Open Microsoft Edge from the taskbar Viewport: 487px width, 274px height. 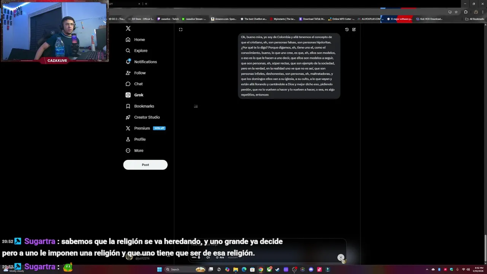click(x=244, y=269)
